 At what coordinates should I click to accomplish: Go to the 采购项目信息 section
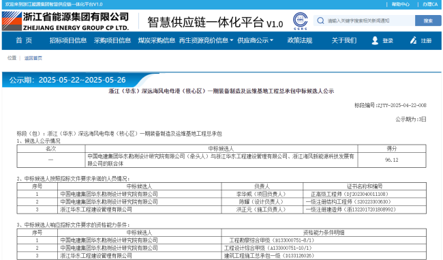point(112,40)
